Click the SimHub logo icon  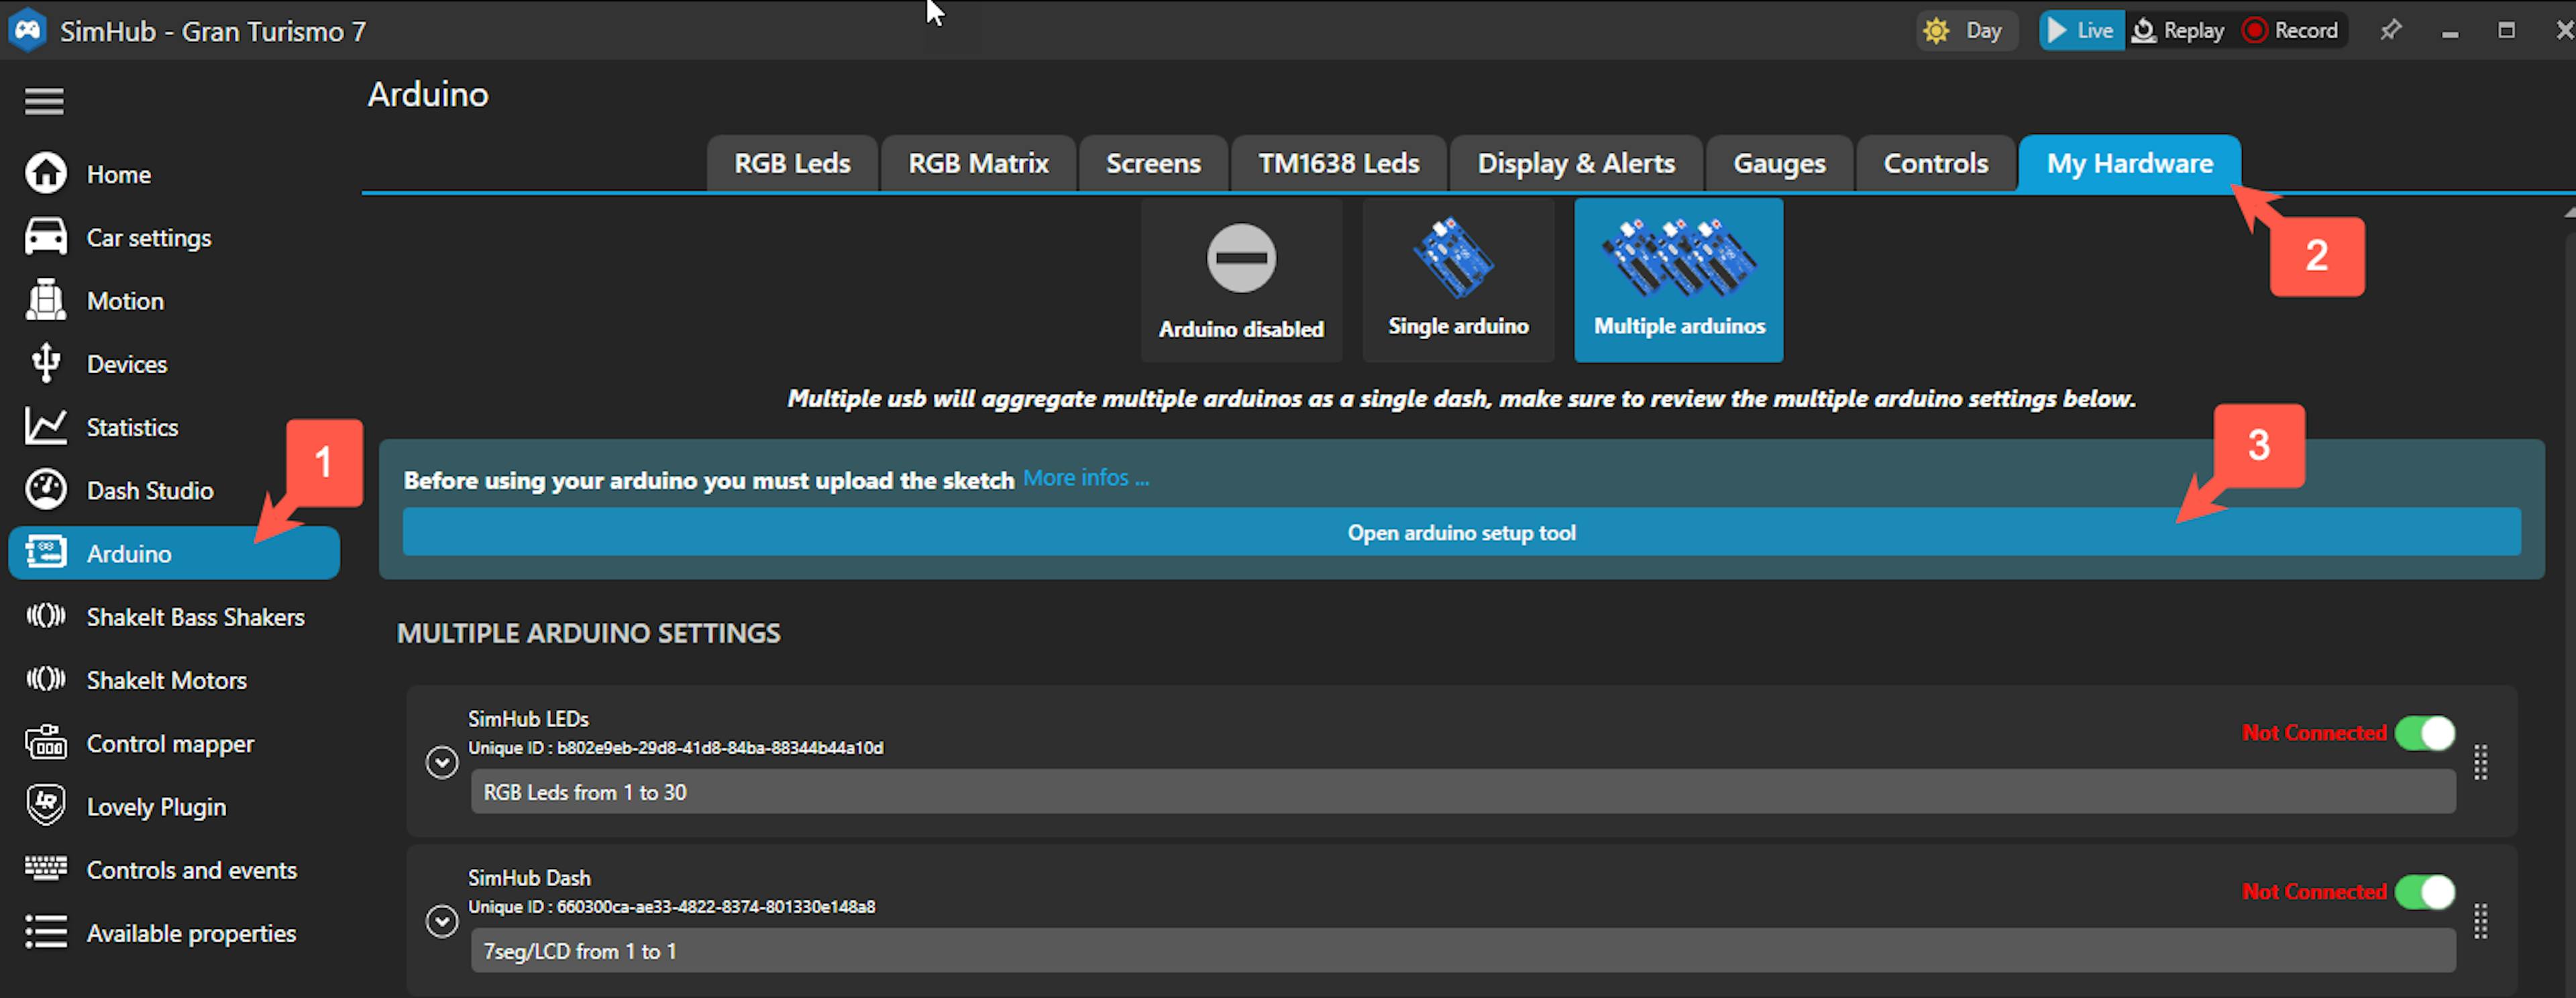27,30
